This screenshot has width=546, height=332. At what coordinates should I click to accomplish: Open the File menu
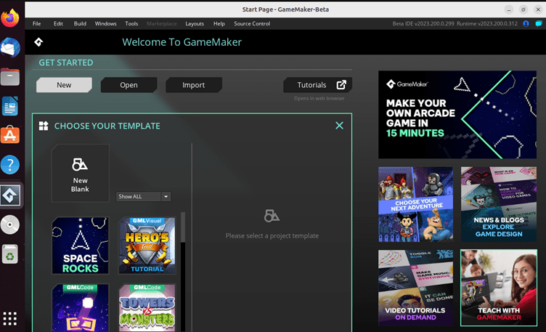36,24
